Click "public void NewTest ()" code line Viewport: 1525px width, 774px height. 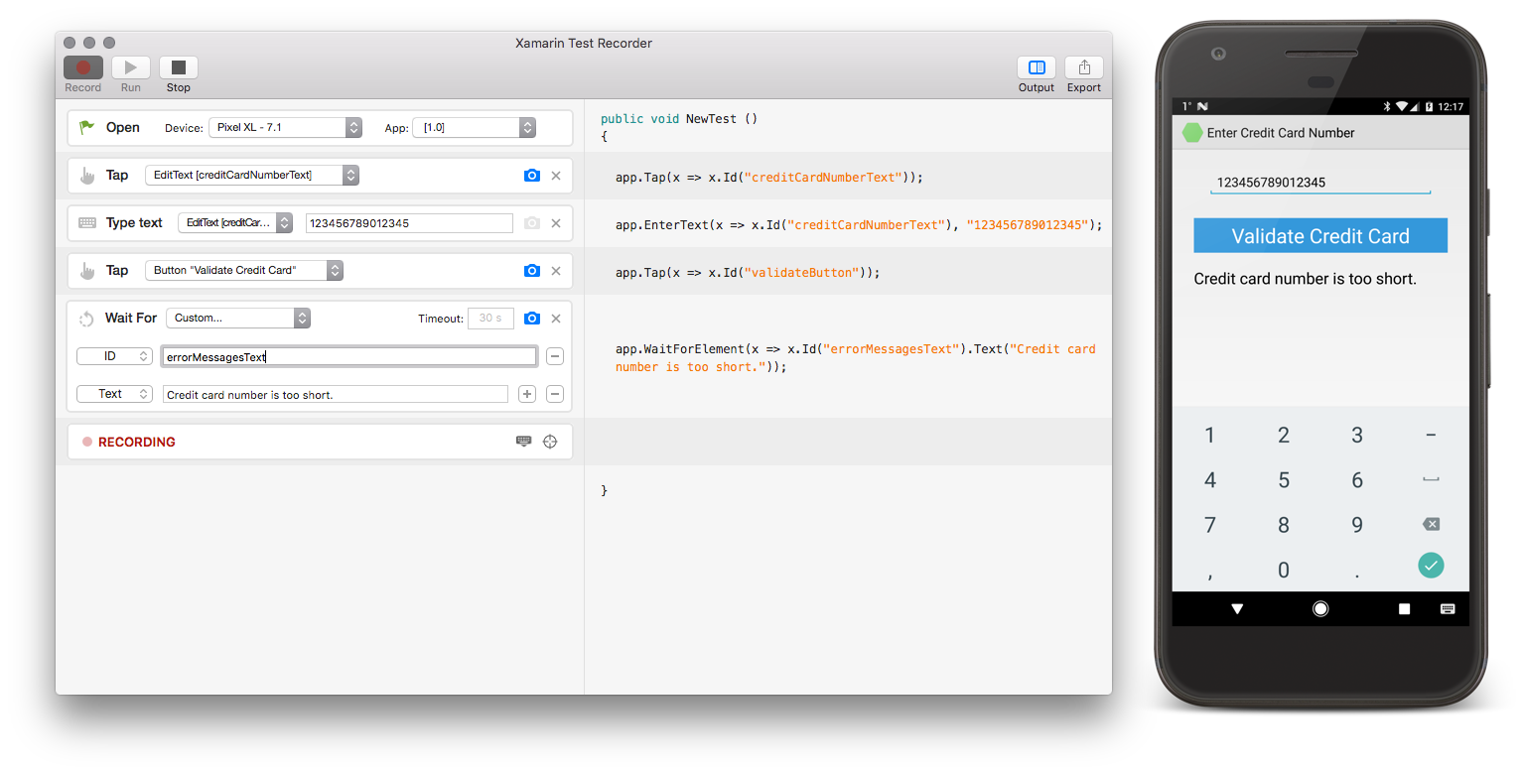point(679,119)
